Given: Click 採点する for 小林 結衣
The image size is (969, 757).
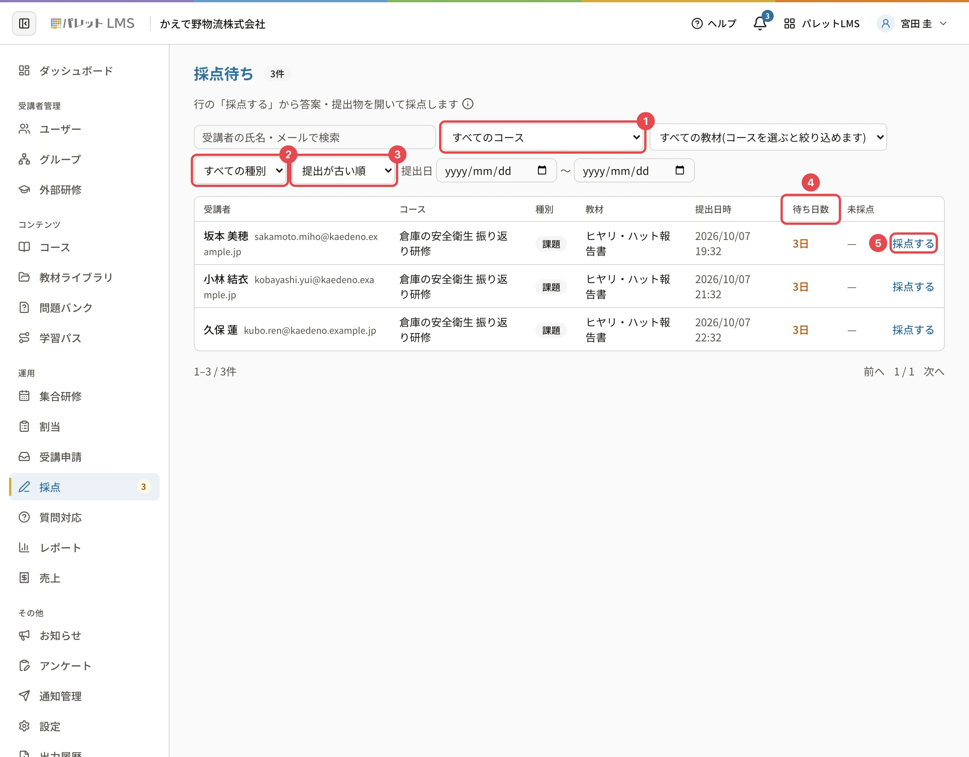Looking at the screenshot, I should pyautogui.click(x=913, y=286).
